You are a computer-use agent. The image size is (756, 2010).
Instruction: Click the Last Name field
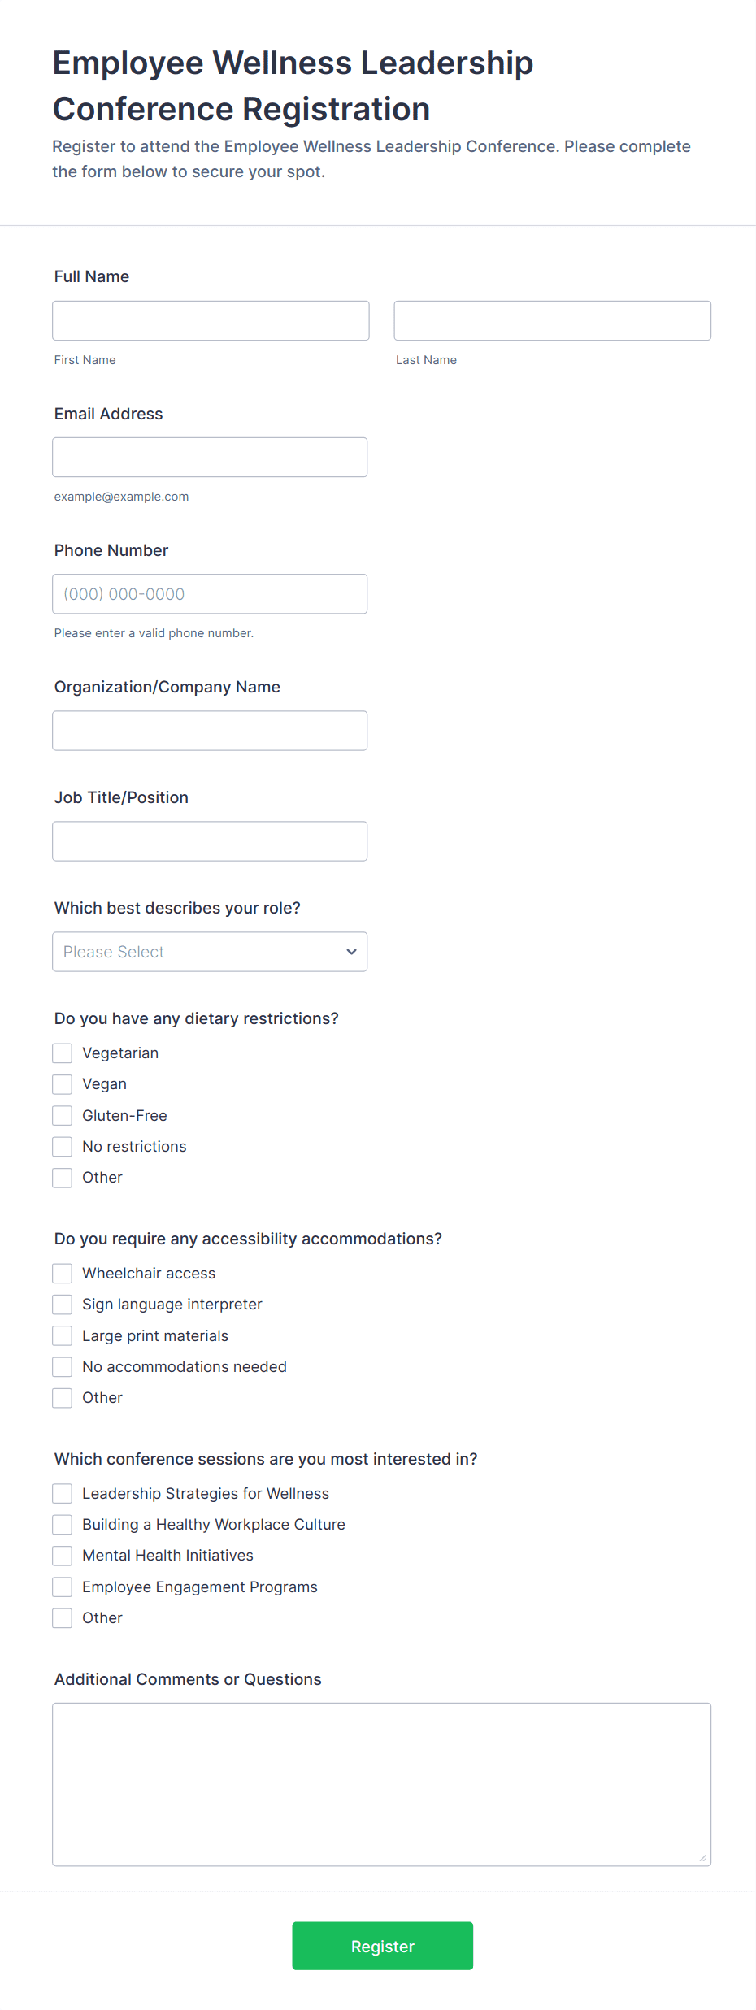click(x=551, y=320)
